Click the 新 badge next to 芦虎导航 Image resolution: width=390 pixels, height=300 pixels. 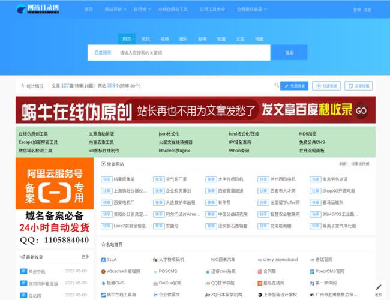(23, 271)
